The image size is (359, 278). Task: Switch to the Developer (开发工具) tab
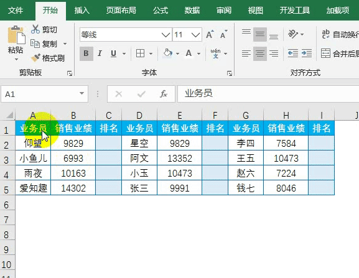pos(295,11)
